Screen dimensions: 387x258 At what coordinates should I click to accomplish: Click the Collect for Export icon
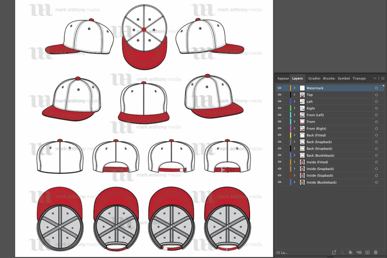334,252
